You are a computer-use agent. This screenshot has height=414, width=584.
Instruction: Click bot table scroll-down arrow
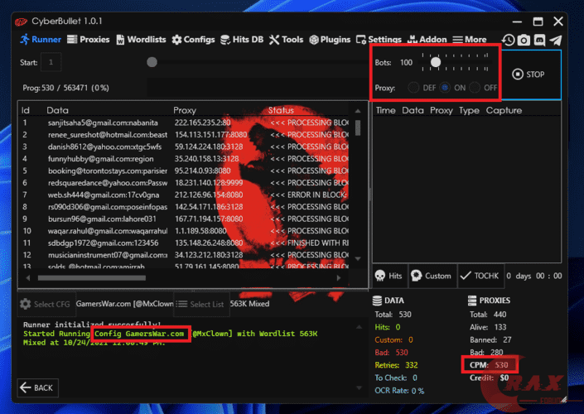[358, 258]
